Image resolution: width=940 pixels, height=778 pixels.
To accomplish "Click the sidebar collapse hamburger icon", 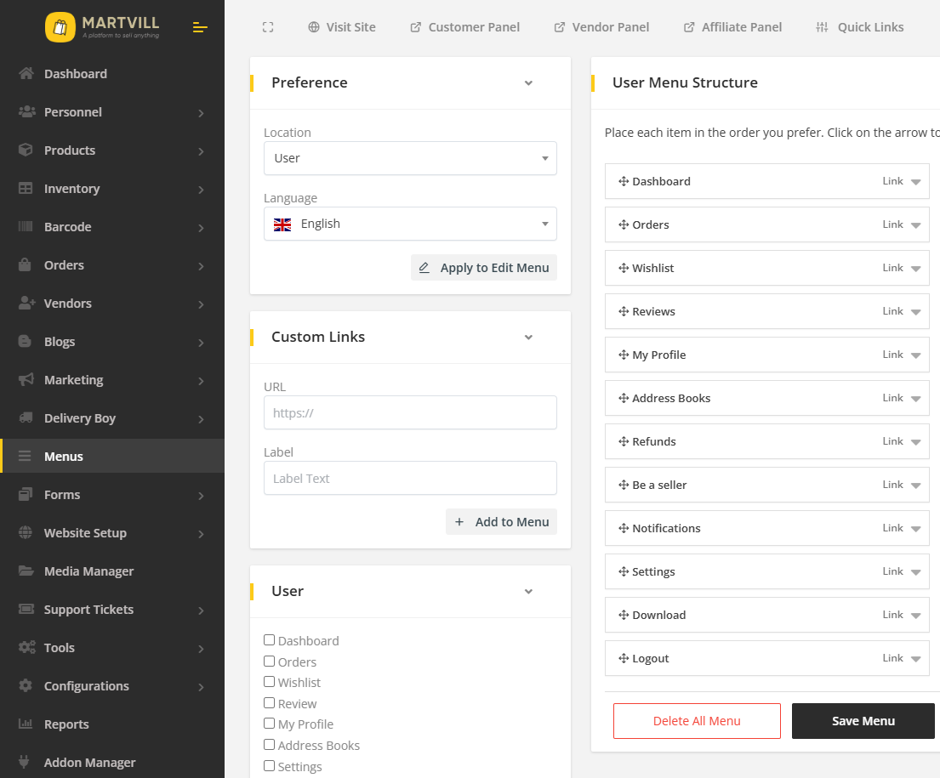I will coord(200,27).
